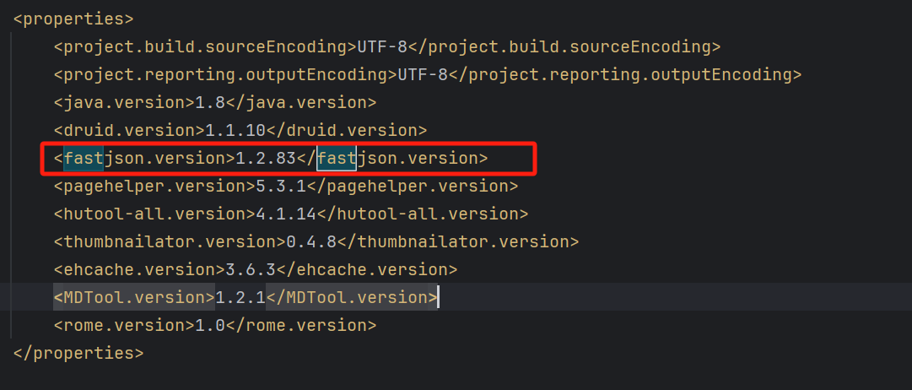This screenshot has width=912, height=390.
Task: Click the highlighted 'fast' in opening fastjson tag
Action: coord(84,159)
